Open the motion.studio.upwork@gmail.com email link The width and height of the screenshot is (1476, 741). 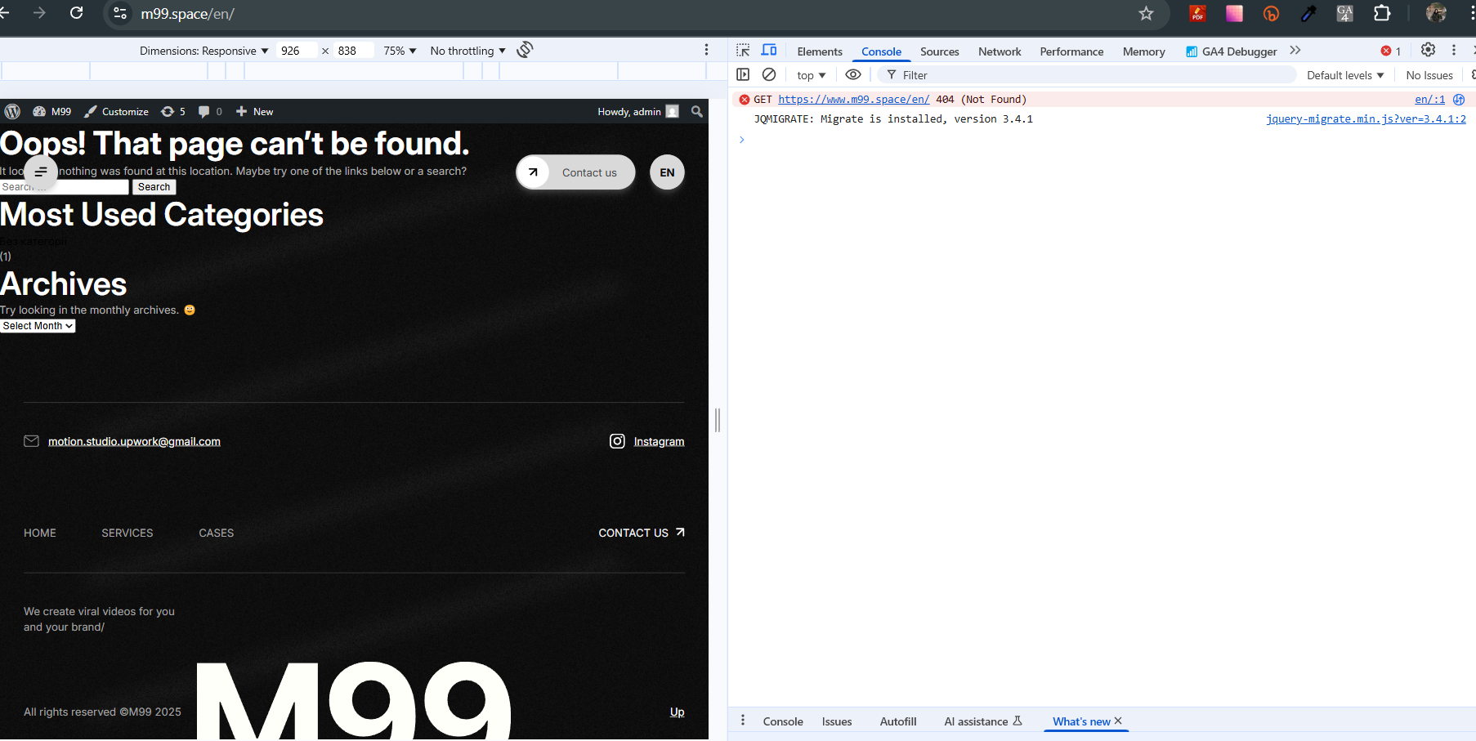pos(134,441)
